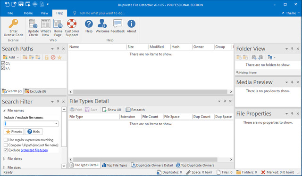Uncheck Exclude protected file types
This screenshot has width=302, height=176.
pos(6,150)
